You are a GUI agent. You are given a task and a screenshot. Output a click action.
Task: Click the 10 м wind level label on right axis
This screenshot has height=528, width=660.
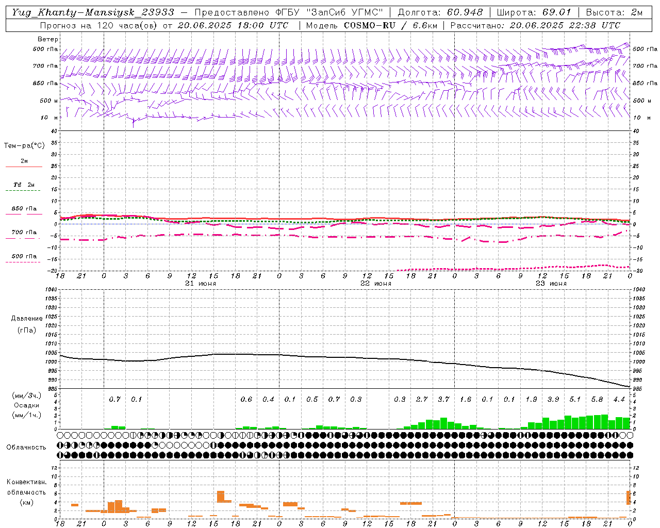642,118
